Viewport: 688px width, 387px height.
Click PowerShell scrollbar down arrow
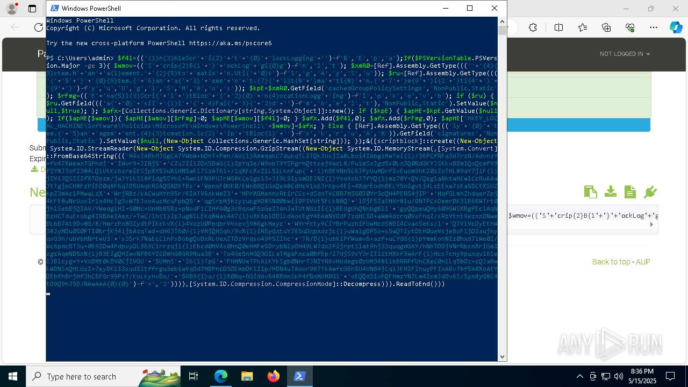pos(503,356)
